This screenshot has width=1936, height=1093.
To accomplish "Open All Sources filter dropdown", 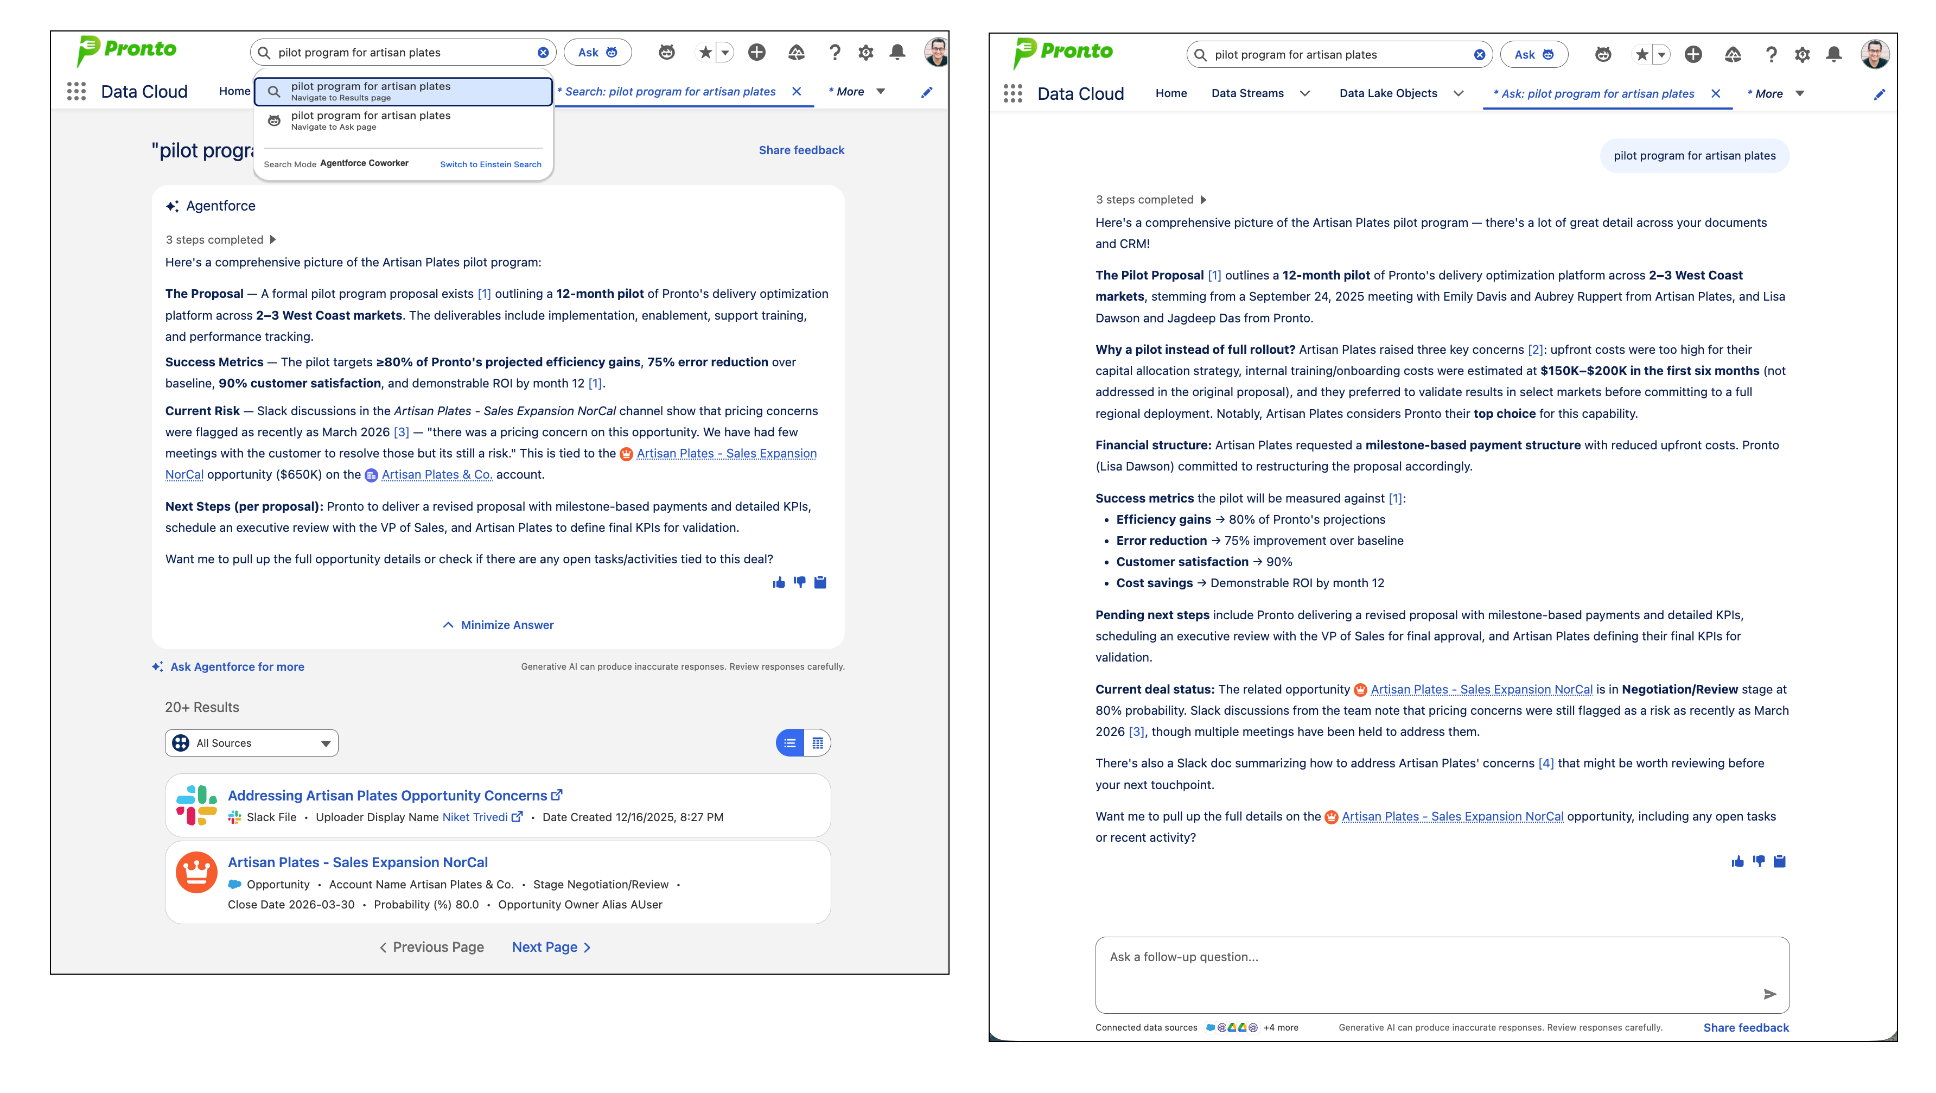I will [251, 743].
